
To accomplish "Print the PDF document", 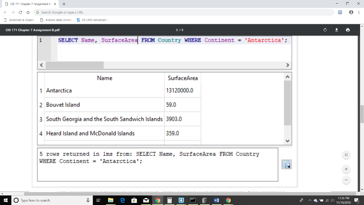I will point(348,30).
